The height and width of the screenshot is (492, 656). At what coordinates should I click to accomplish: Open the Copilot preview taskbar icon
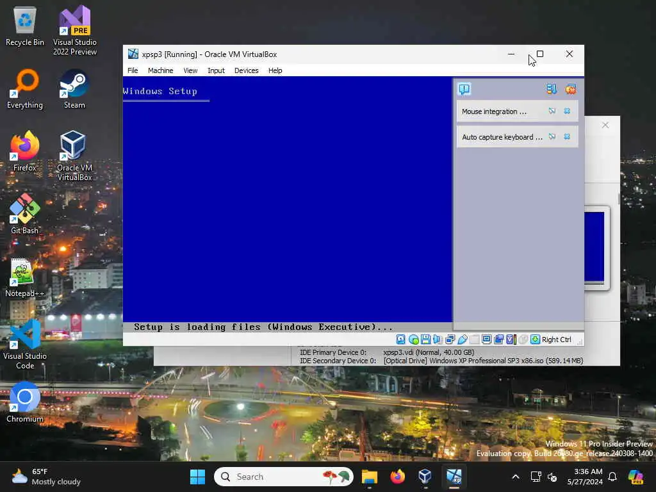pyautogui.click(x=636, y=477)
